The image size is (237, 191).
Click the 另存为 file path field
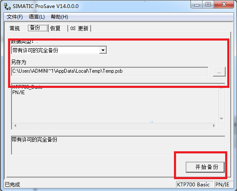click(x=110, y=71)
